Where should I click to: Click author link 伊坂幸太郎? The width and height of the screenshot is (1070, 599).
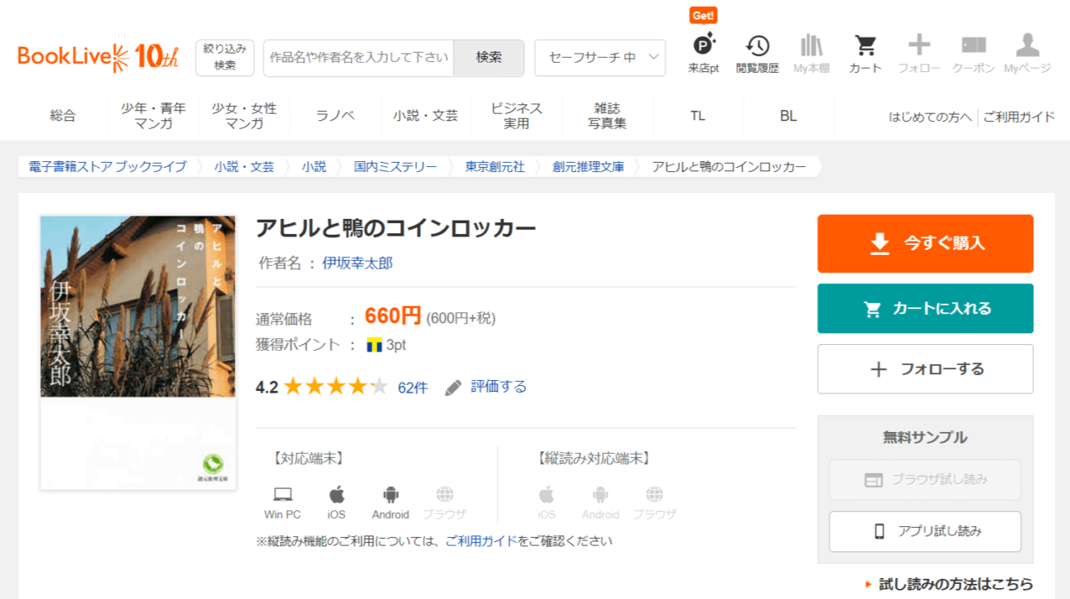(x=358, y=263)
